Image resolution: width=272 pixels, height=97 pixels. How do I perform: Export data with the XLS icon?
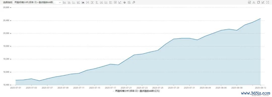tap(249, 2)
